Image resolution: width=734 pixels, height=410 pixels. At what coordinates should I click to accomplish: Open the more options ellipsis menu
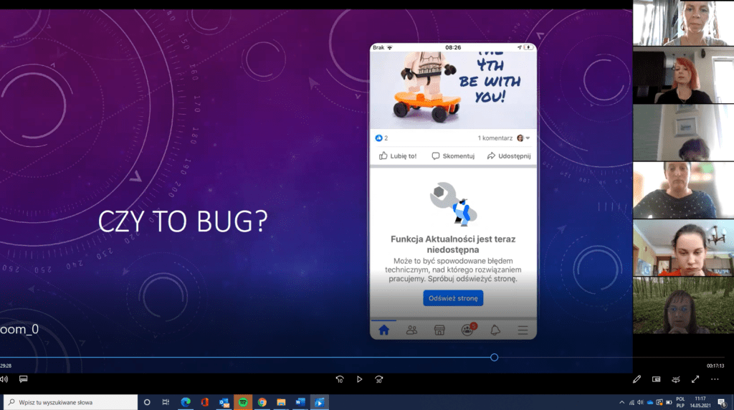(715, 379)
